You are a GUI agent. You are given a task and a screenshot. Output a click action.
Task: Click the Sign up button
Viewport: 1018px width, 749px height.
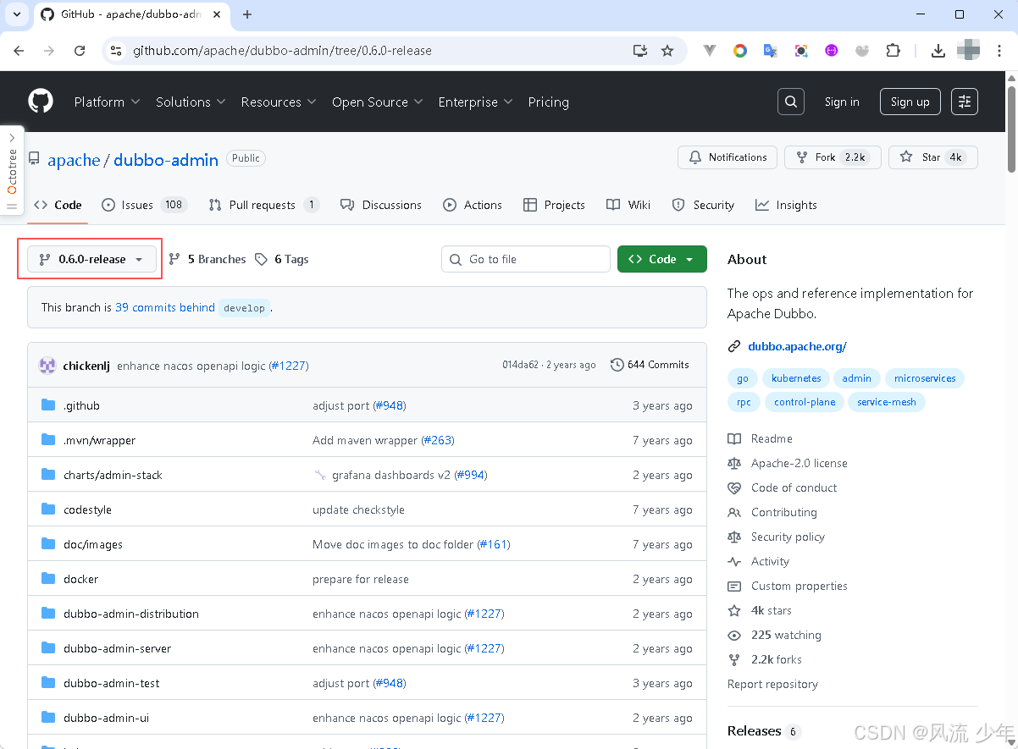point(910,102)
